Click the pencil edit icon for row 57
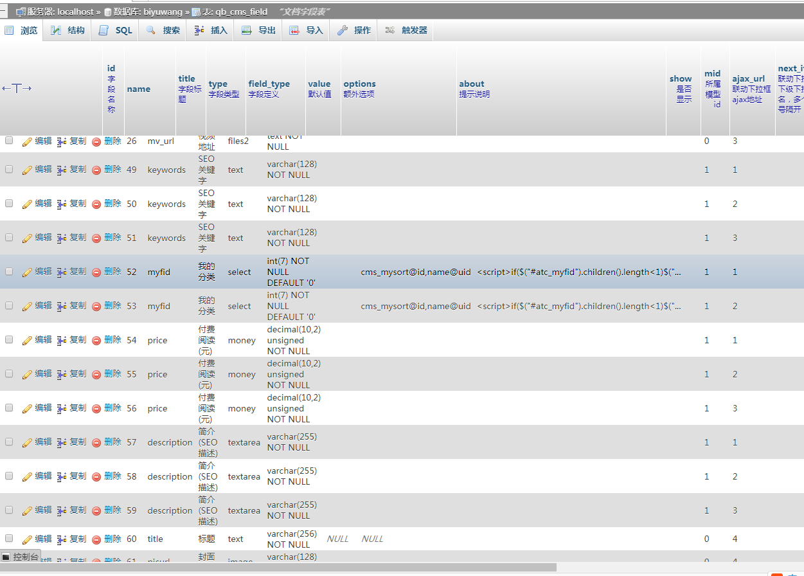The width and height of the screenshot is (804, 576). point(27,443)
